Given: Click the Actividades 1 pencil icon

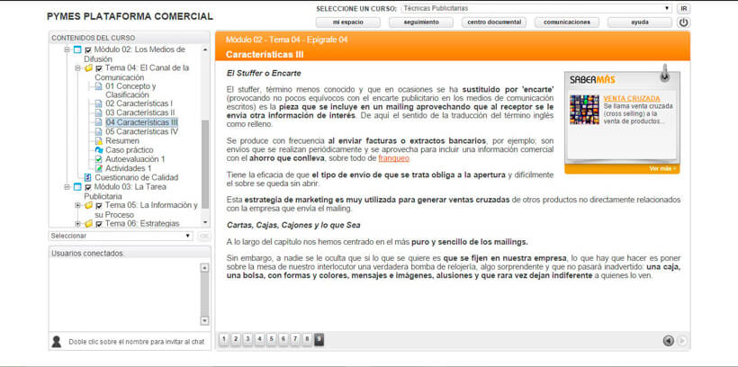Looking at the screenshot, I should coord(98,168).
